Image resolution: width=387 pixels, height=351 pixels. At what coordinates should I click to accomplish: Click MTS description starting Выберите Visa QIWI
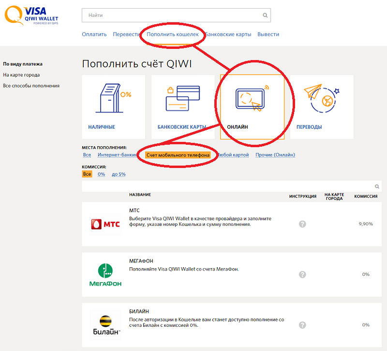point(200,222)
